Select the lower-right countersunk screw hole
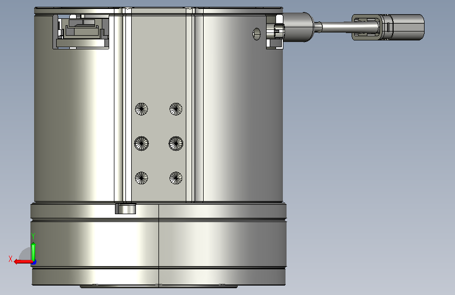 176,178
